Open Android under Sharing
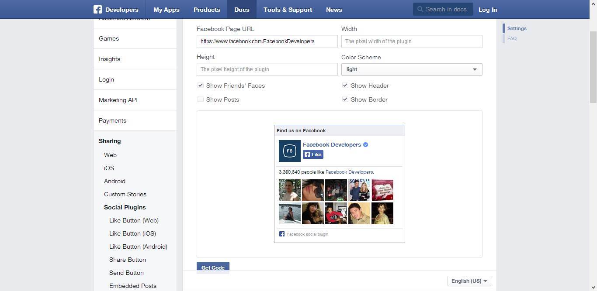The width and height of the screenshot is (597, 291). click(115, 181)
